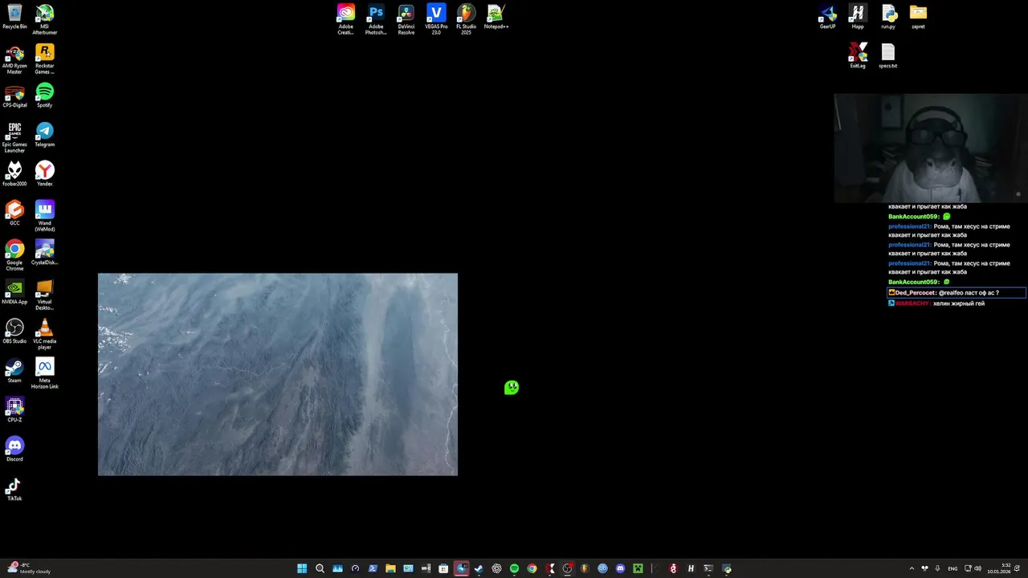
Task: Open the Meta Horizon Link desktop icon
Action: click(45, 373)
